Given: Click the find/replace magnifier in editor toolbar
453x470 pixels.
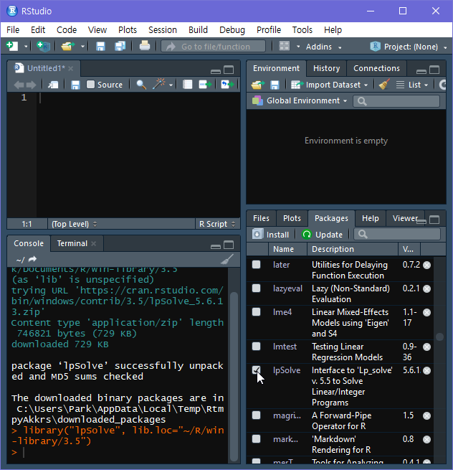Looking at the screenshot, I should click(141, 85).
